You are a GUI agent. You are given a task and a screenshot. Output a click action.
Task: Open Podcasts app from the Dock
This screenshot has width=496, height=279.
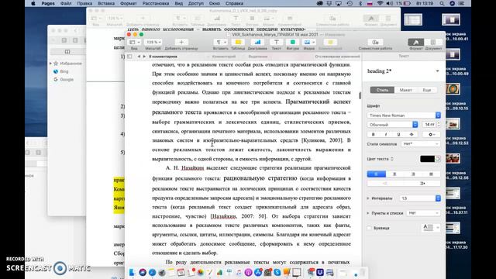248,272
